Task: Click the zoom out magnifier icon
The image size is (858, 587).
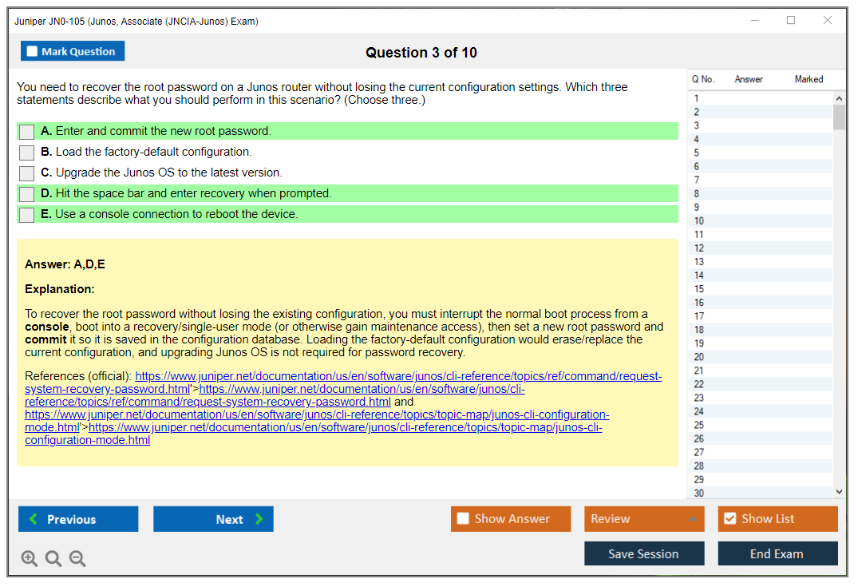Action: 77,558
